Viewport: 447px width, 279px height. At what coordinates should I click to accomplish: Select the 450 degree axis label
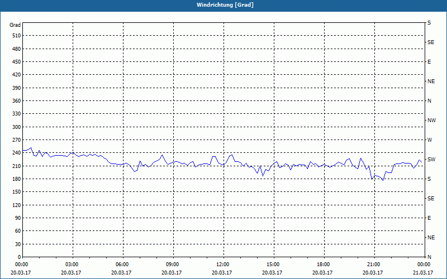click(17, 62)
